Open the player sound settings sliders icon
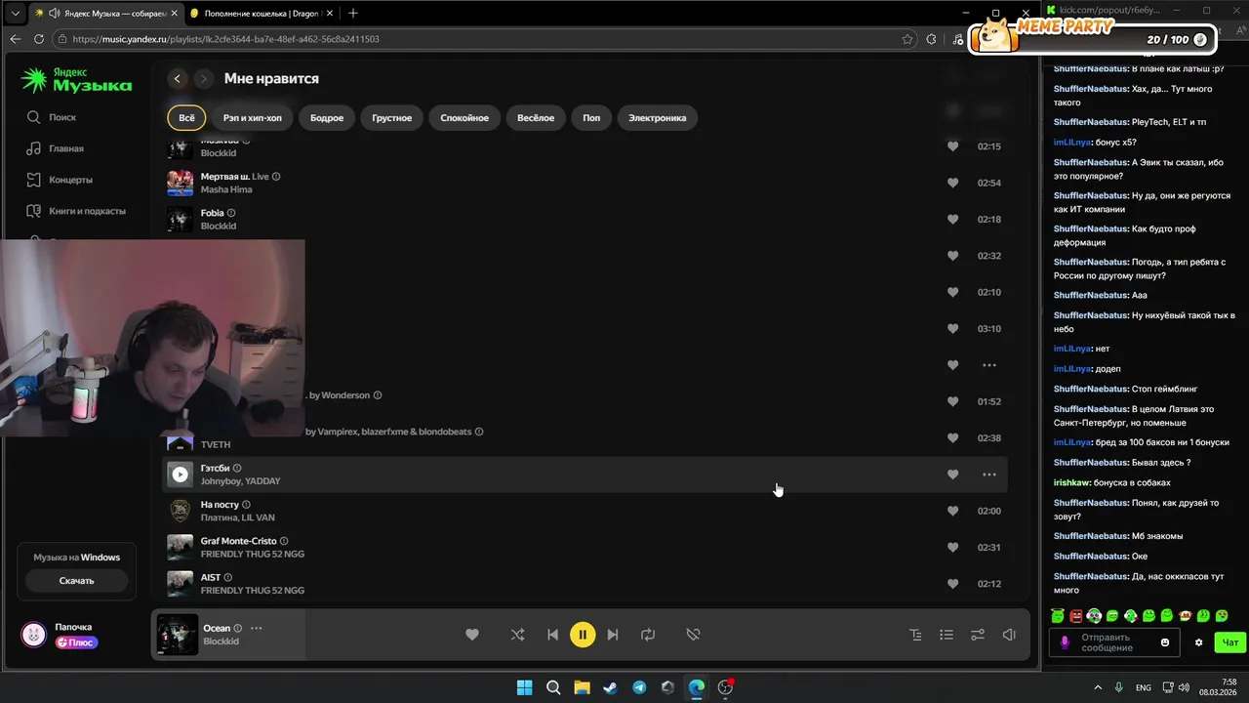The width and height of the screenshot is (1249, 703). 978,635
